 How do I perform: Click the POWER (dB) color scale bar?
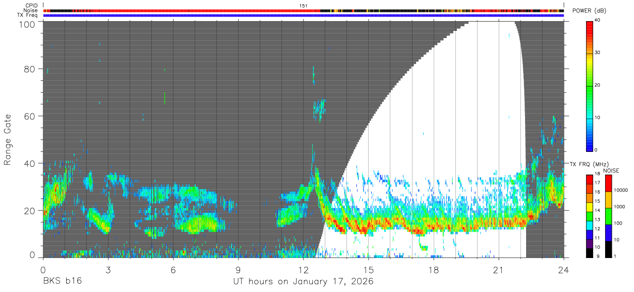[590, 85]
